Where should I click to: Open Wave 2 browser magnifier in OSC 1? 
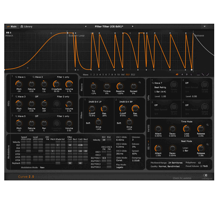pyautogui.click(x=34, y=77)
